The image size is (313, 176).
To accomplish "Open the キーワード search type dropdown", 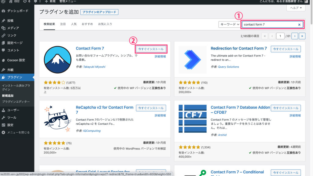I will coord(229,24).
